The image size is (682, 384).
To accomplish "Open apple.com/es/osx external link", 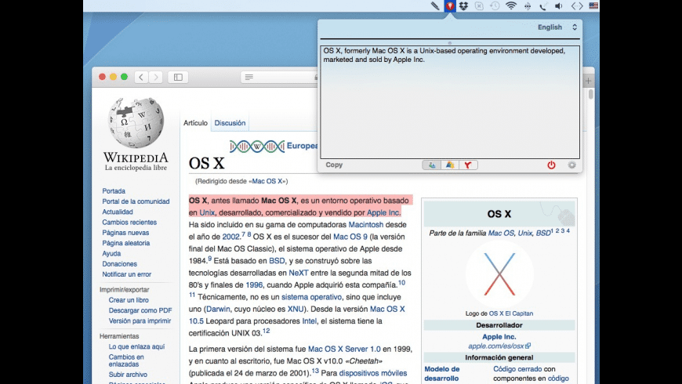I will pos(499,346).
